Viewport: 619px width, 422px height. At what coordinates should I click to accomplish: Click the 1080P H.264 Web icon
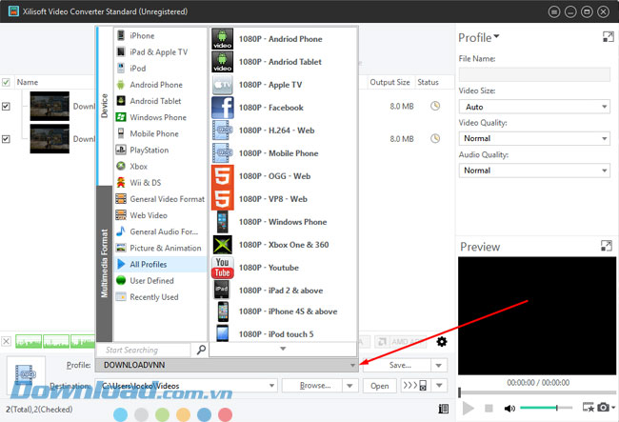[x=223, y=131]
